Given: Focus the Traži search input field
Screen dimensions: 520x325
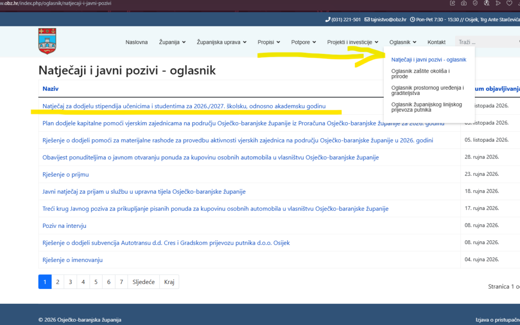Looking at the screenshot, I should [487, 42].
